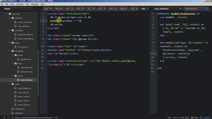Collapse the templates folder
This screenshot has width=212, height=119.
pyautogui.click(x=10, y=51)
